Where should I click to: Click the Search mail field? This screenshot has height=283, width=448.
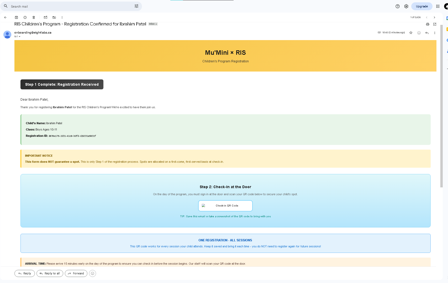[x=52, y=6]
